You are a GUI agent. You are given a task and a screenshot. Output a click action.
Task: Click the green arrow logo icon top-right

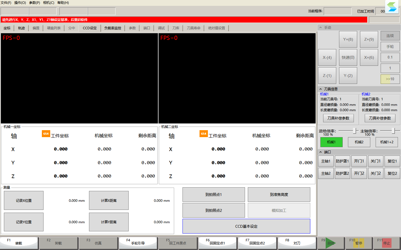392,7
